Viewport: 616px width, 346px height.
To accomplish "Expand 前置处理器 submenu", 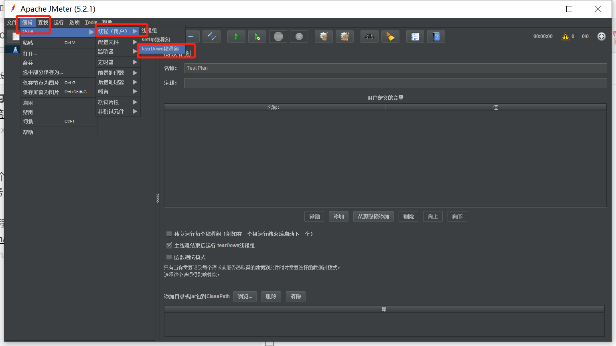I will click(x=118, y=73).
